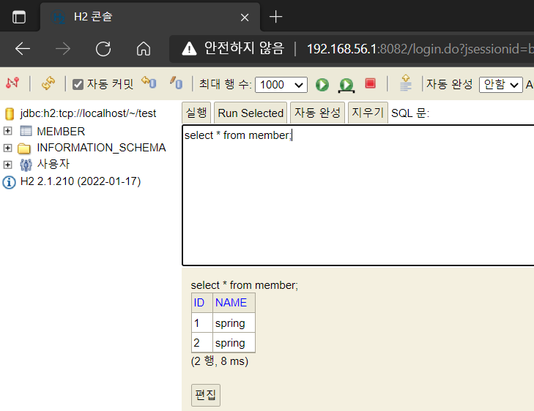Click the spring cell in row 2
This screenshot has height=411, width=534.
pos(234,343)
